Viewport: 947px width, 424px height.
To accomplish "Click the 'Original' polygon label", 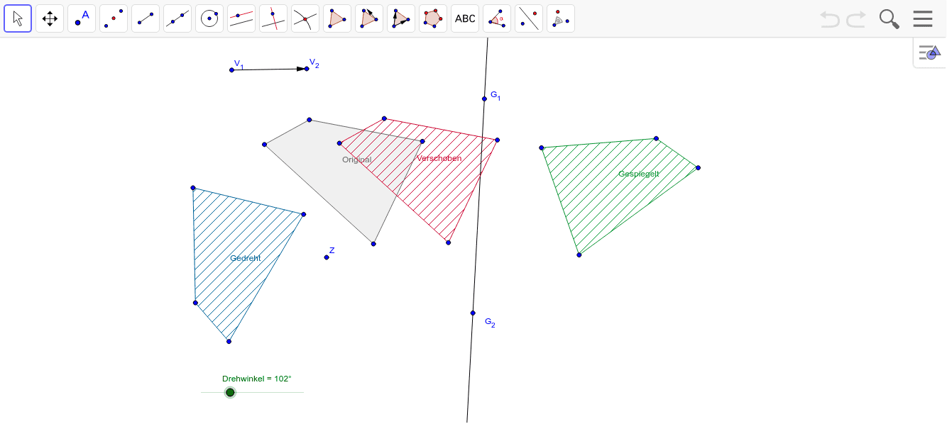I will (357, 160).
